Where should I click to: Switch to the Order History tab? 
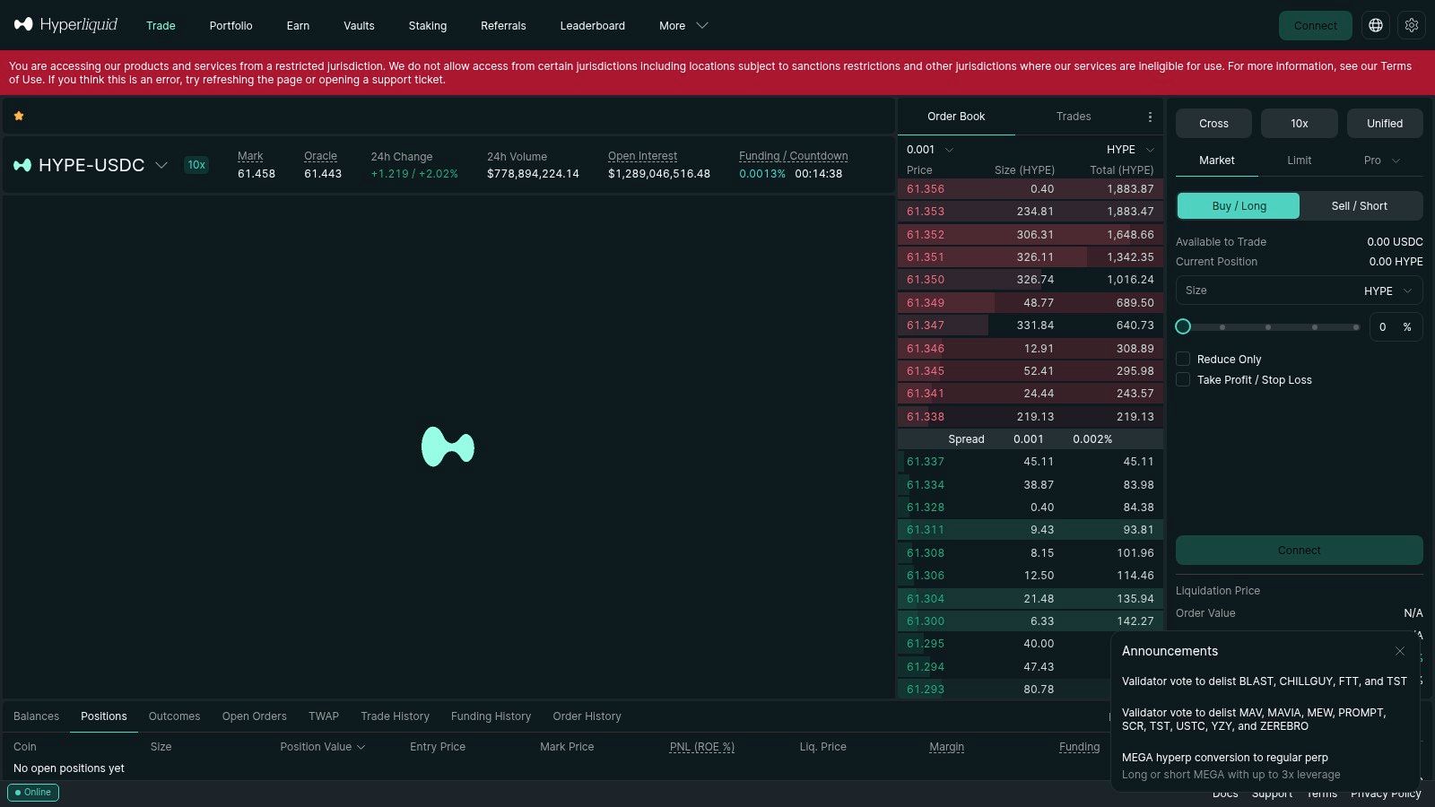(587, 716)
